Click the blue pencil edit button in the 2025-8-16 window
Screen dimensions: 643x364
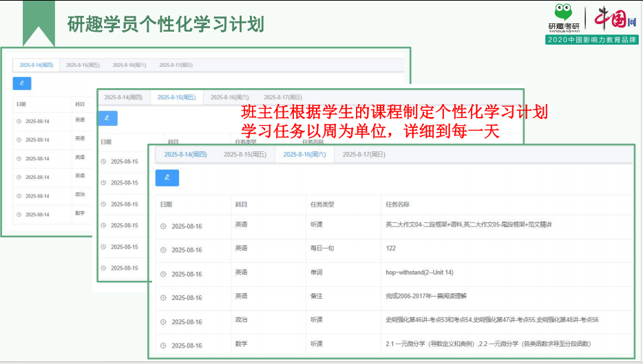pyautogui.click(x=167, y=178)
